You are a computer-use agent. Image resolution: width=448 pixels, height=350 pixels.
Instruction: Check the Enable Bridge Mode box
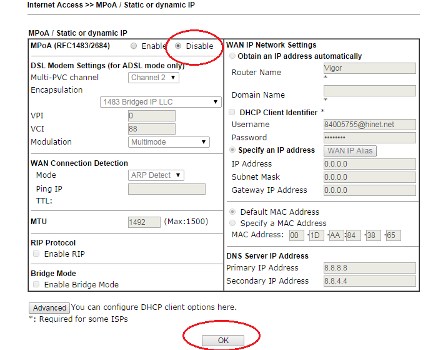click(x=36, y=284)
